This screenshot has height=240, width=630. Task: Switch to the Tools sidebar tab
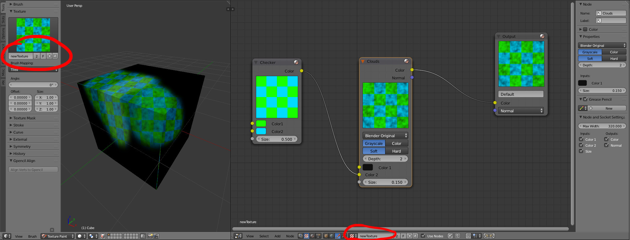tap(3, 7)
